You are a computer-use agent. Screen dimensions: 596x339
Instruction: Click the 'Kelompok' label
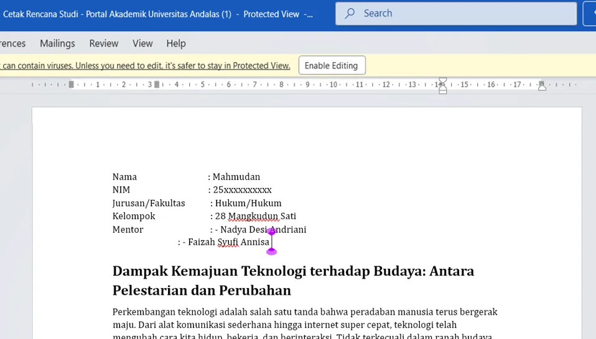[x=134, y=216]
